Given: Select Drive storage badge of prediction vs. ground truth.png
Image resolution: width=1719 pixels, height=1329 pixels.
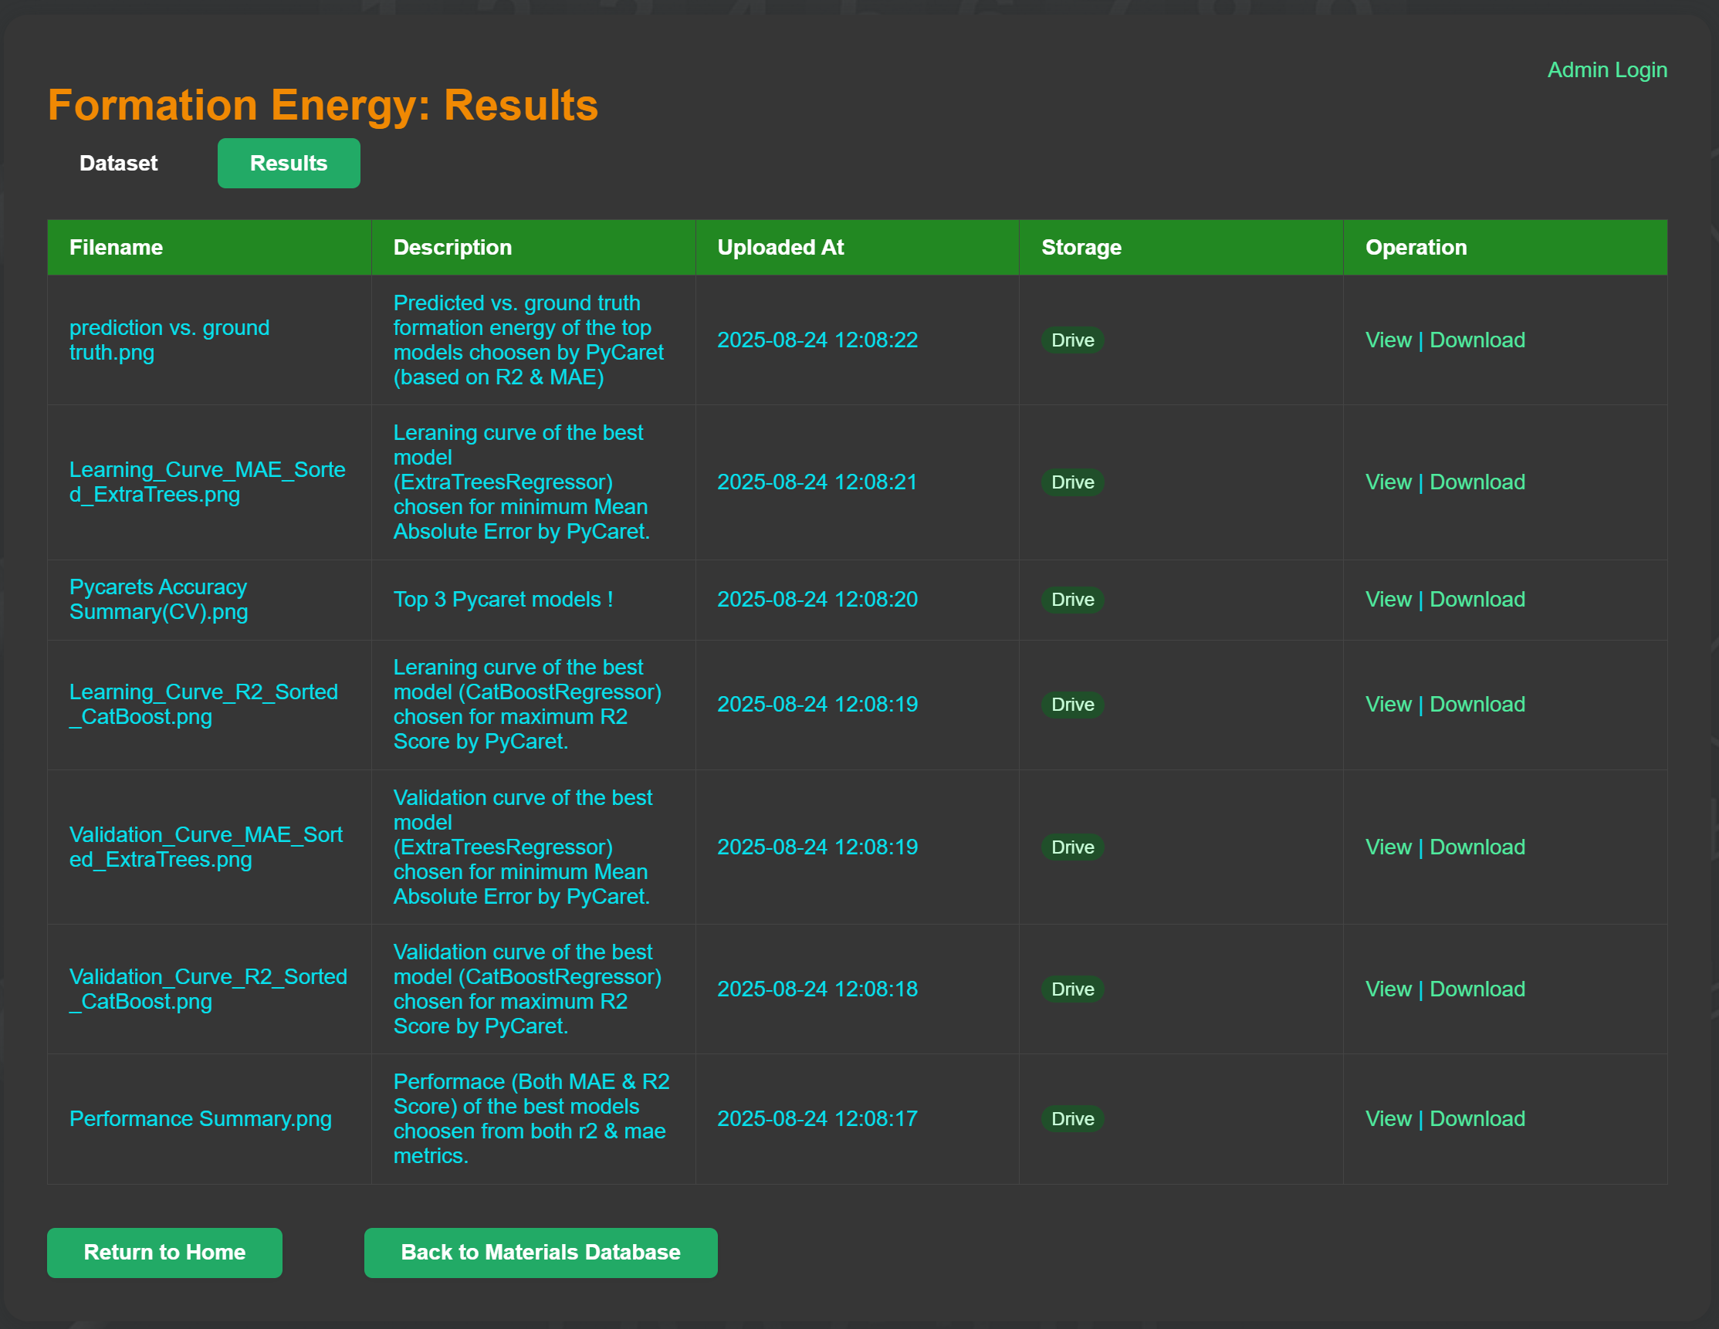Looking at the screenshot, I should click(1072, 339).
